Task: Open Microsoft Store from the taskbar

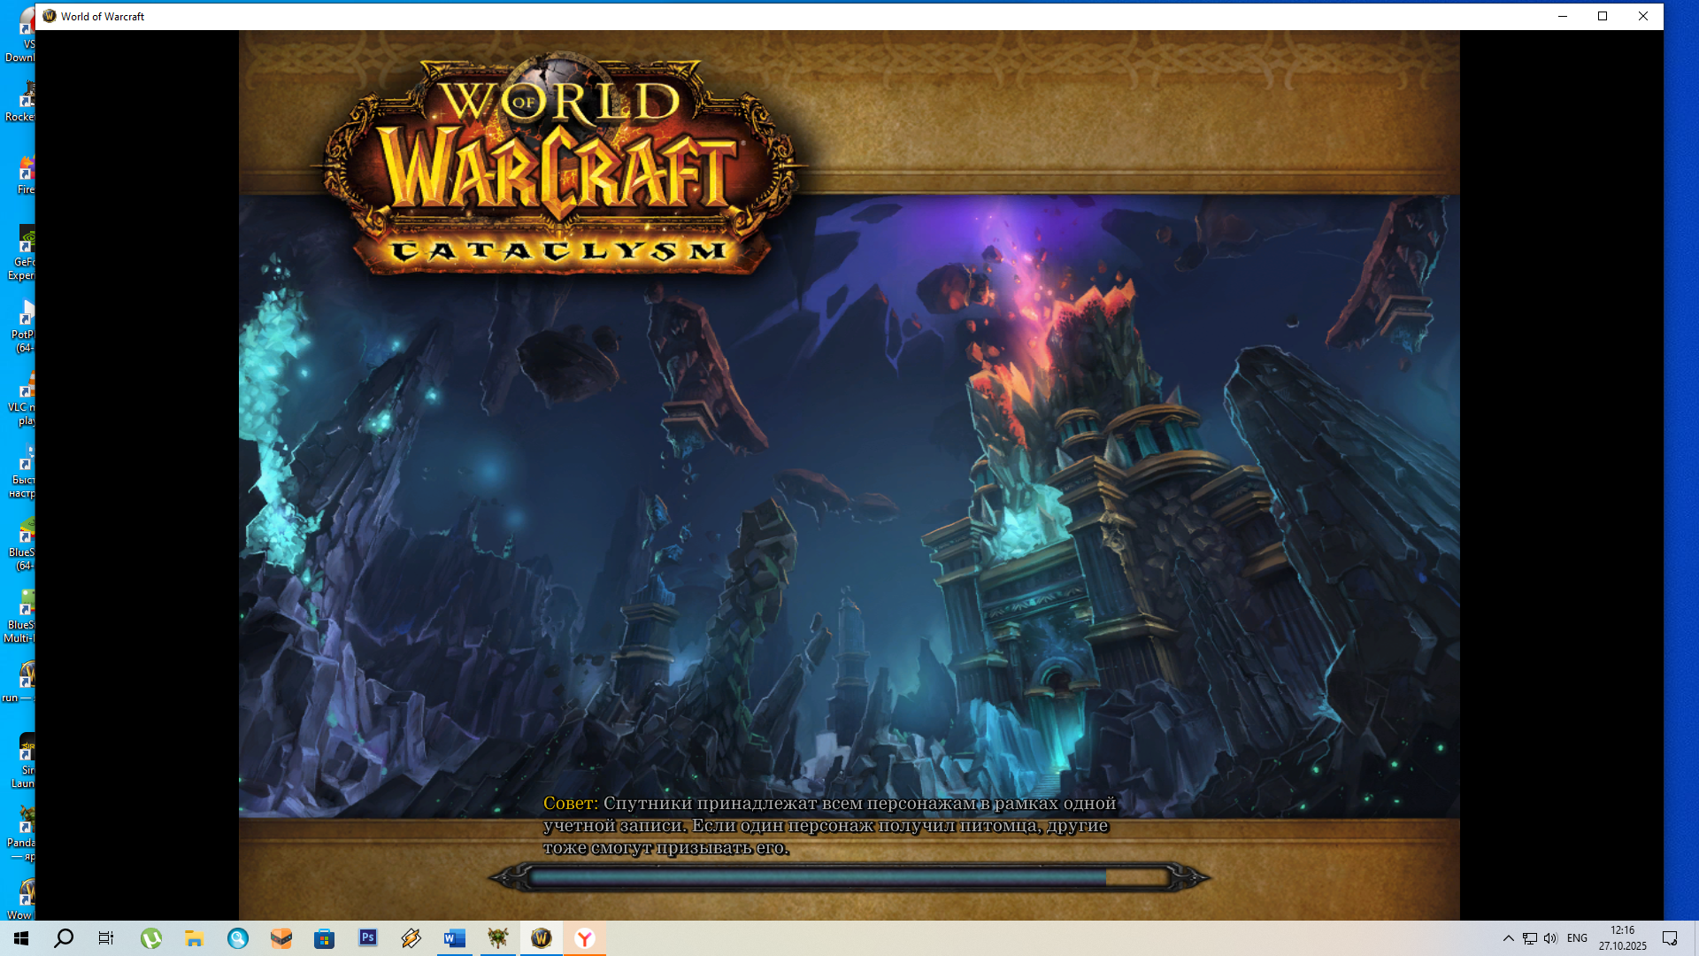Action: (325, 938)
